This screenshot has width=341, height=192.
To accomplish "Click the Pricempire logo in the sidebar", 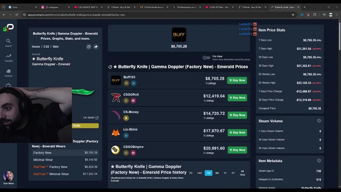I will click(x=8, y=27).
